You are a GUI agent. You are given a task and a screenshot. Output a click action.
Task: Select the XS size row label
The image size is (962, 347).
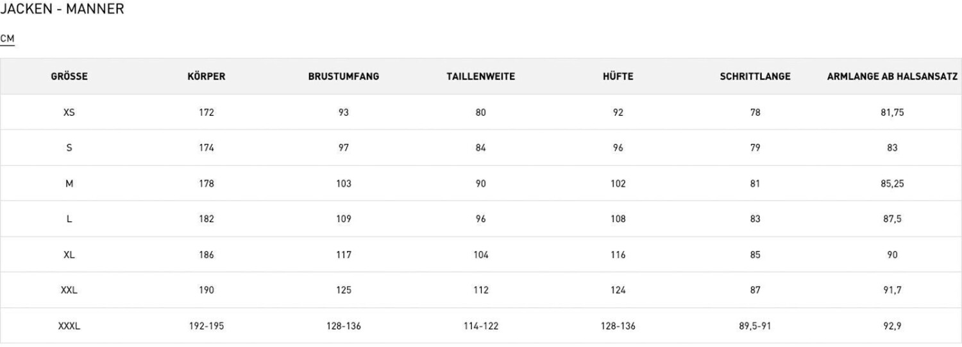click(69, 113)
